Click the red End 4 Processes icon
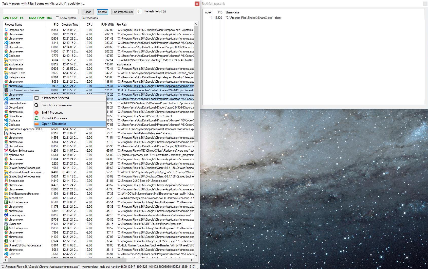 (x=36, y=113)
